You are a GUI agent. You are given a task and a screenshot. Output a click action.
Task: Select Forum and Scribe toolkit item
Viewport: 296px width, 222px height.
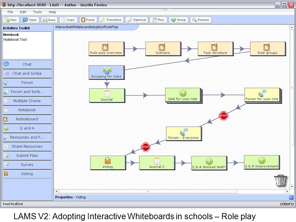coord(27,92)
